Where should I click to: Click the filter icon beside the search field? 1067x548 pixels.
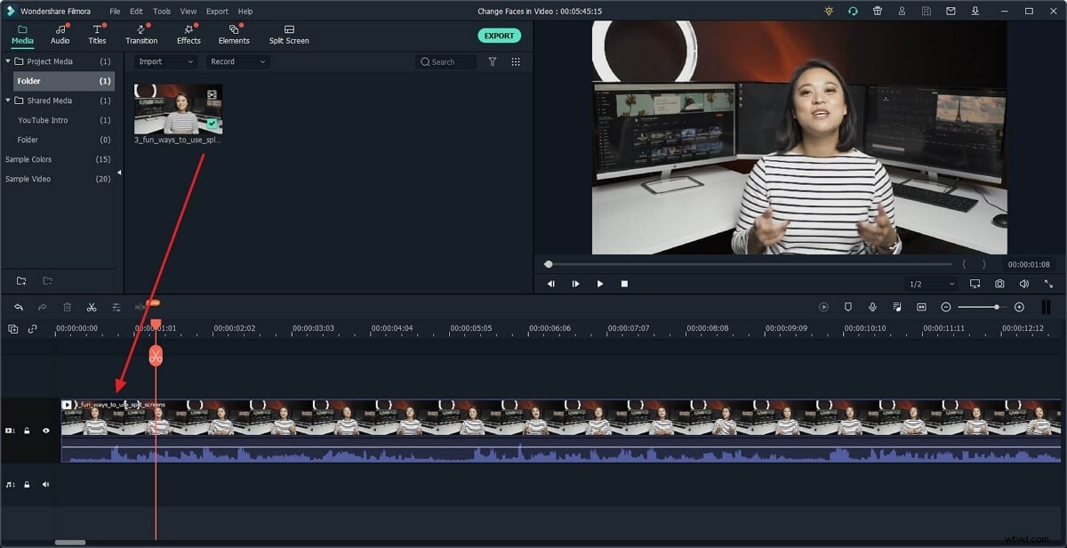pos(493,61)
